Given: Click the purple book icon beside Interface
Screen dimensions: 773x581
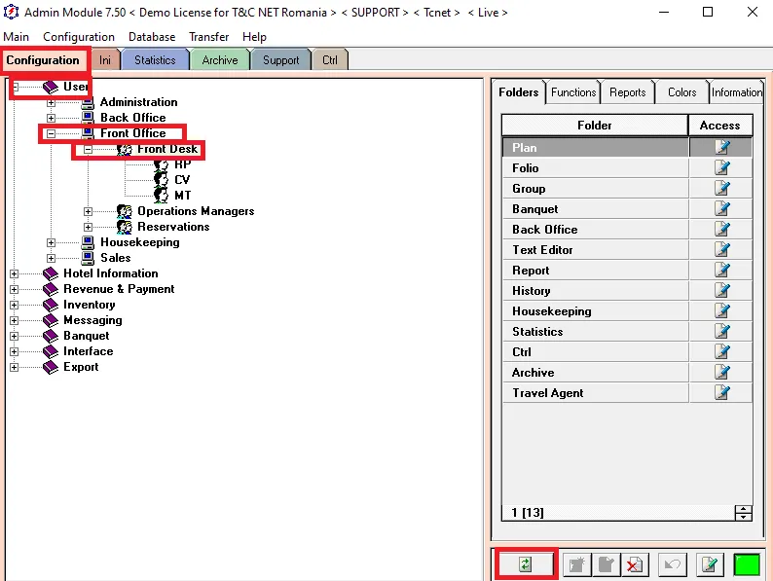Looking at the screenshot, I should 51,352.
